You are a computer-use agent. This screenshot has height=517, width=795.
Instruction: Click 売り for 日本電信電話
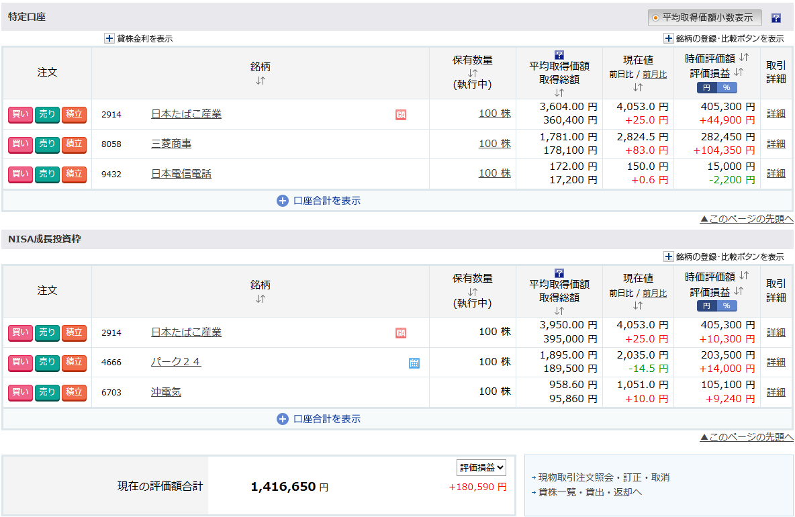click(47, 174)
